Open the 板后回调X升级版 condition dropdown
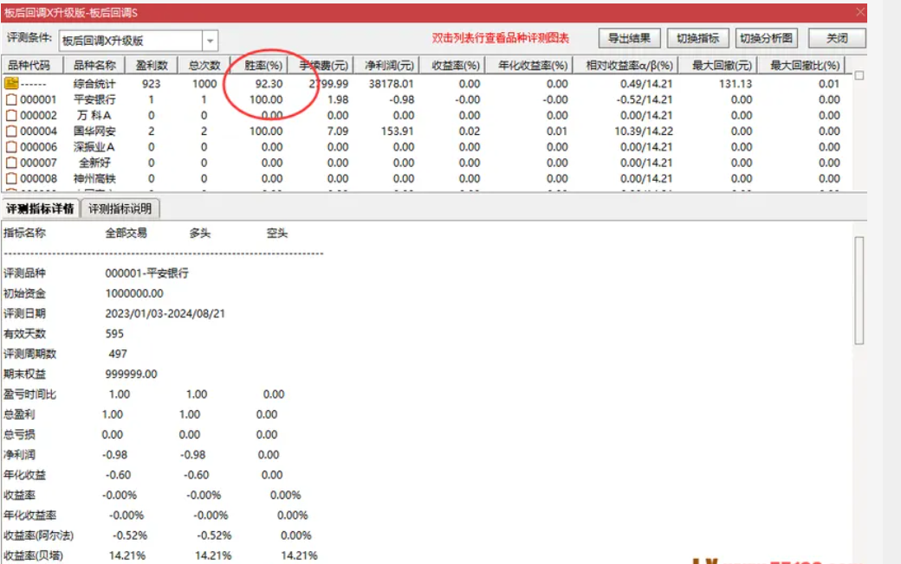This screenshot has height=564, width=901. coord(130,39)
